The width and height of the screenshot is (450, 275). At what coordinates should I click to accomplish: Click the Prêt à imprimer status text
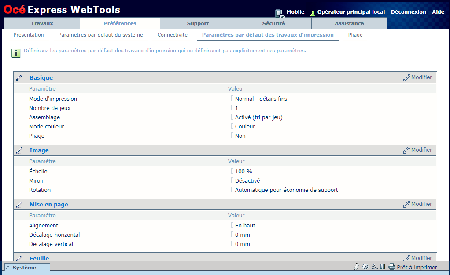(417, 267)
